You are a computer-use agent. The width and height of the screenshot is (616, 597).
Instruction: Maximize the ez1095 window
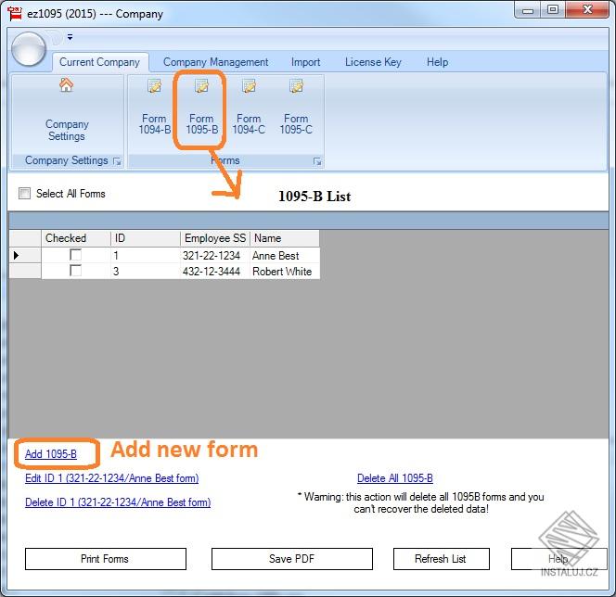553,9
